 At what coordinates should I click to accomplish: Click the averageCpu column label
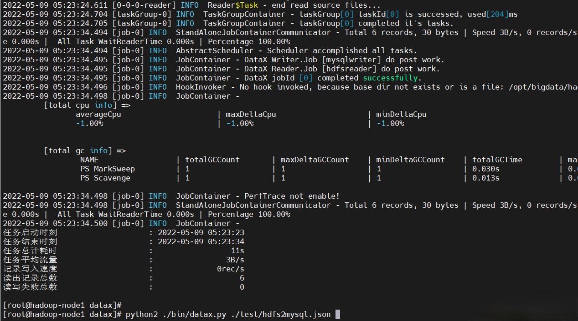(x=98, y=114)
